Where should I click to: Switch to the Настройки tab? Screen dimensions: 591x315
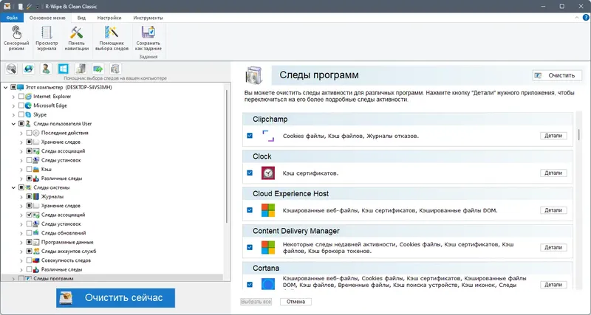(x=109, y=18)
